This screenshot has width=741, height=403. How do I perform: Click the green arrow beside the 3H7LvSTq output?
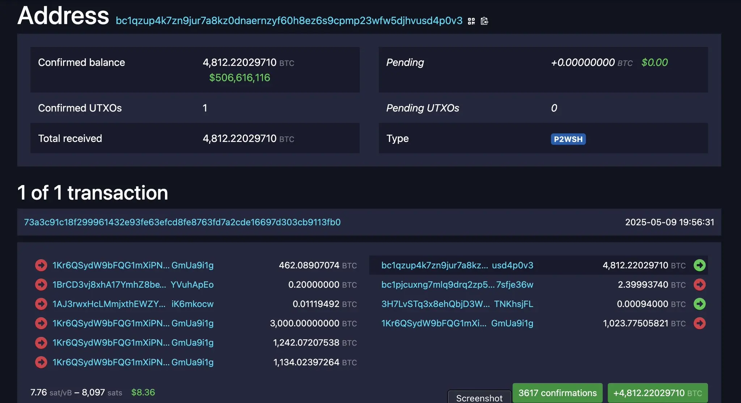(x=700, y=304)
